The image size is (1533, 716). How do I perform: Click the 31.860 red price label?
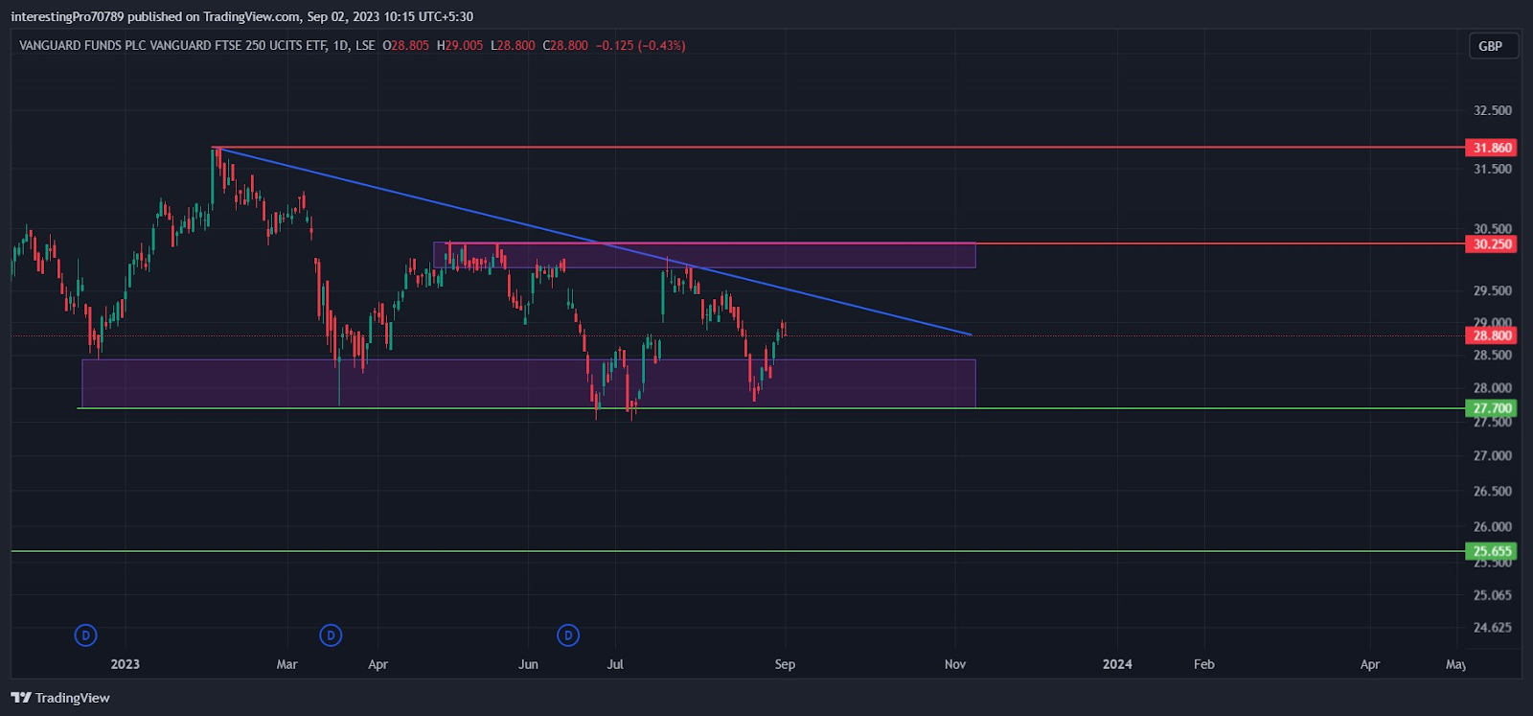(x=1492, y=148)
